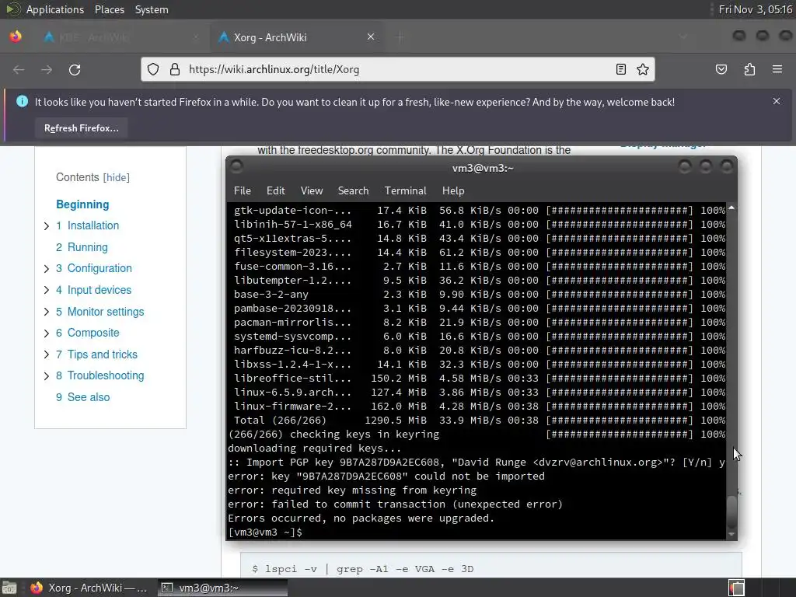This screenshot has height=597, width=796.
Task: Jump to Beginning in contents
Action: pos(82,204)
